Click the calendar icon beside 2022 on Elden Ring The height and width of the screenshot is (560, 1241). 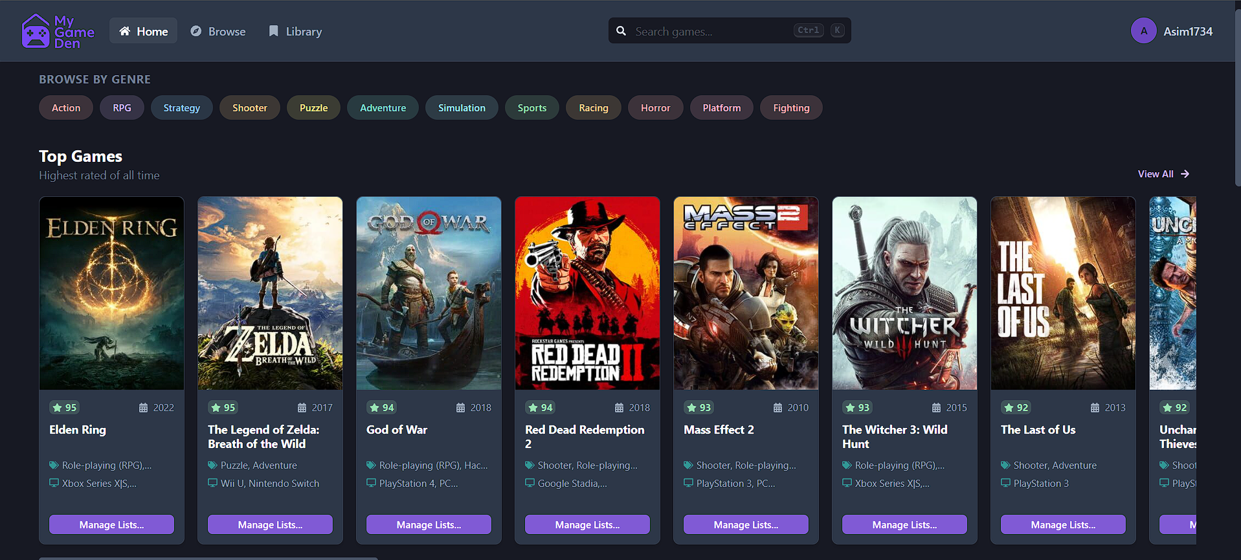click(144, 408)
